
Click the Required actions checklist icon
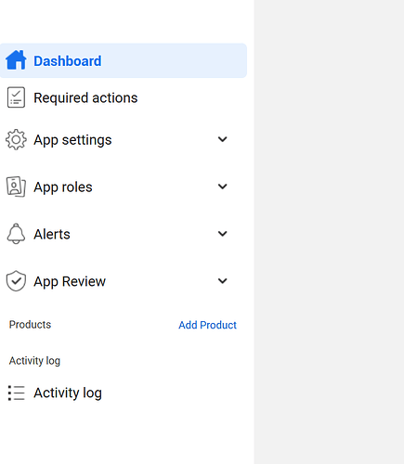(x=16, y=97)
